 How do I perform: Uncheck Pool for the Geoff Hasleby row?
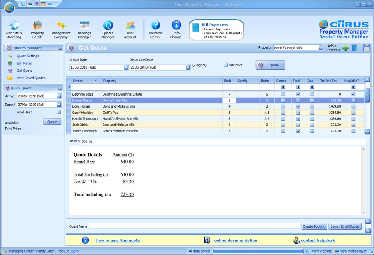click(x=298, y=113)
